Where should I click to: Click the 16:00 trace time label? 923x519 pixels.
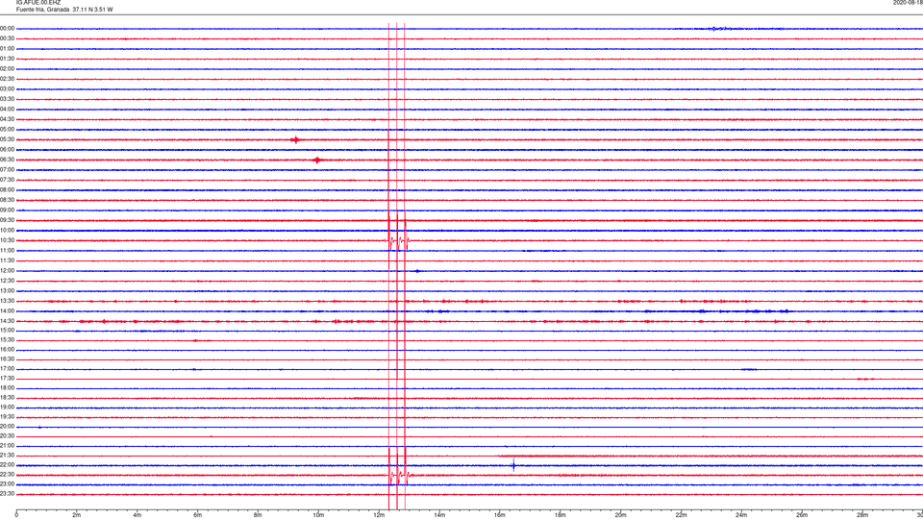point(7,350)
